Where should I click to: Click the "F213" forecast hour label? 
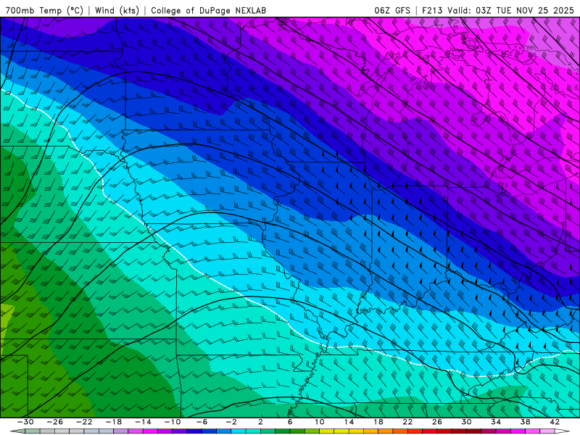[432, 10]
